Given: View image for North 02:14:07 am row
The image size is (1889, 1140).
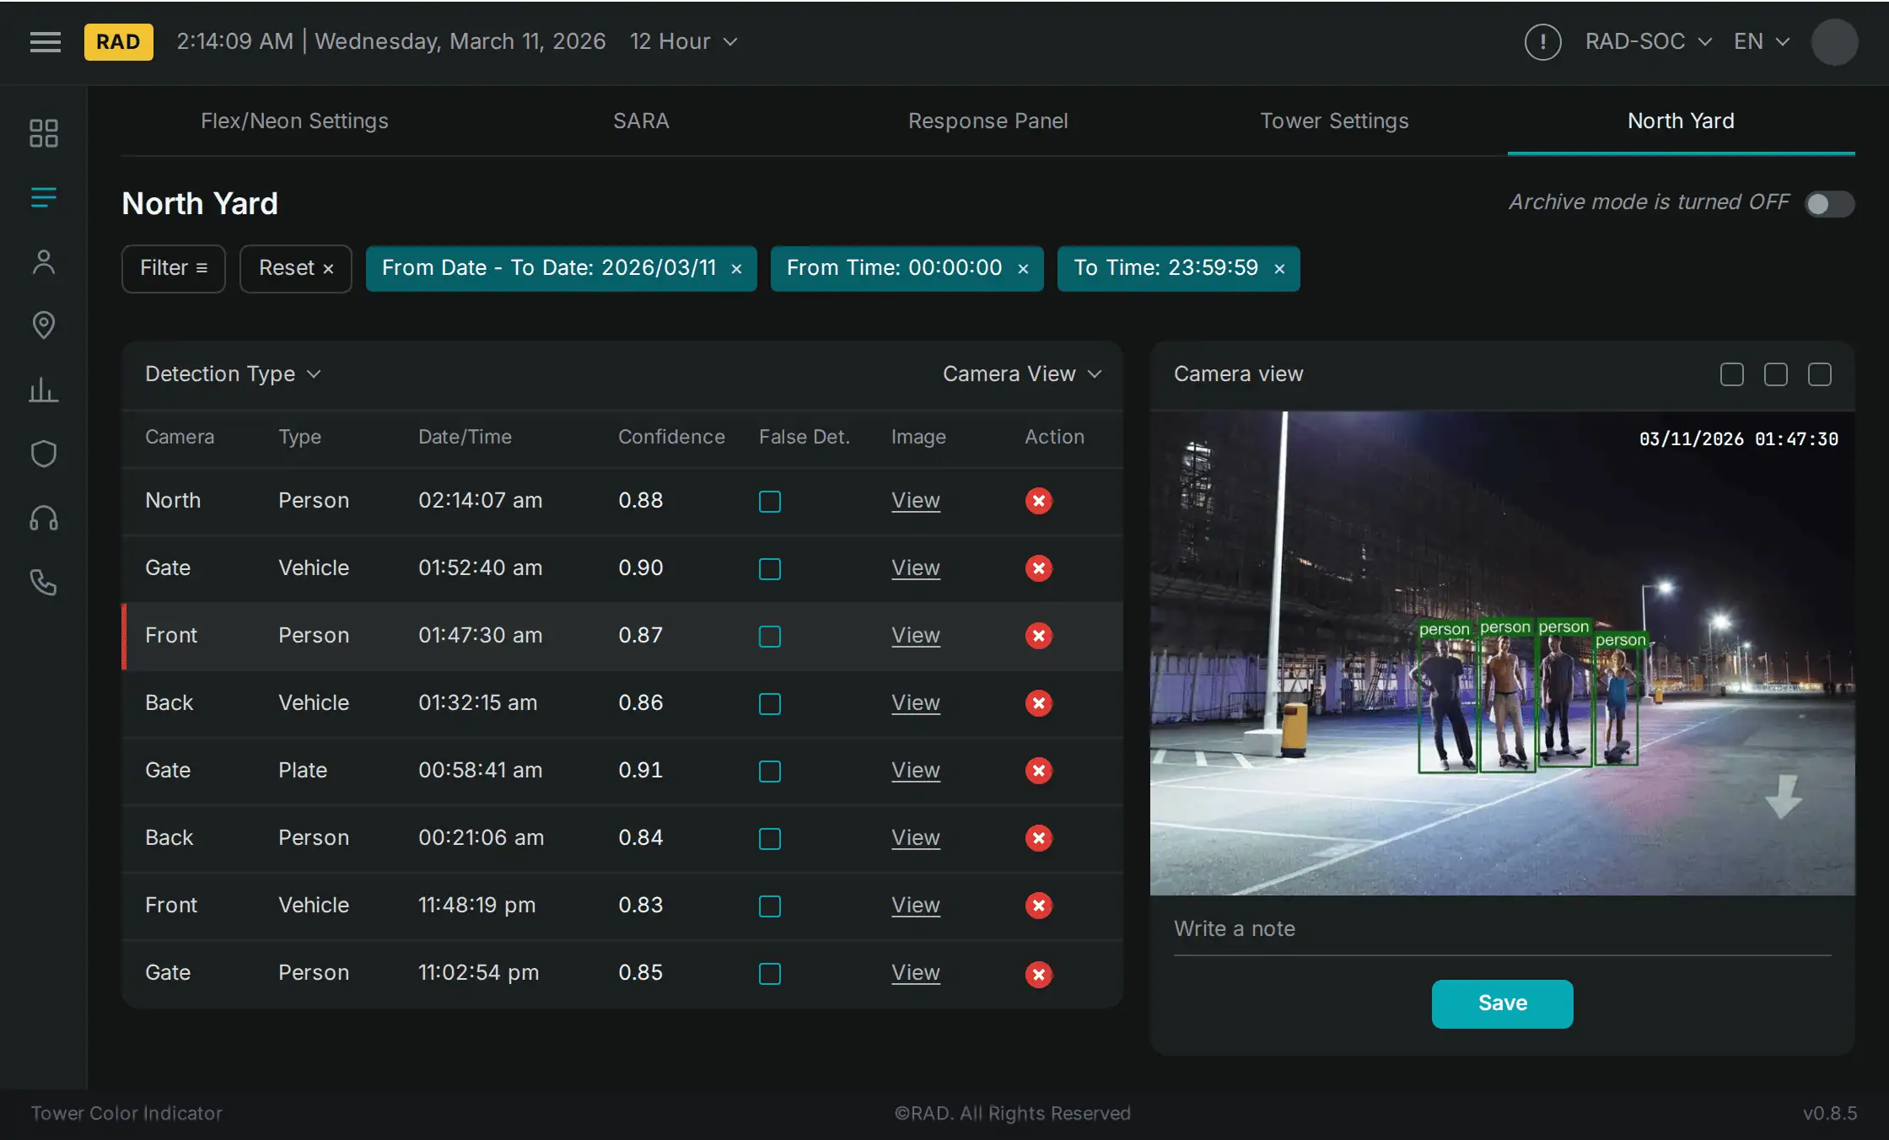Looking at the screenshot, I should coord(916,501).
